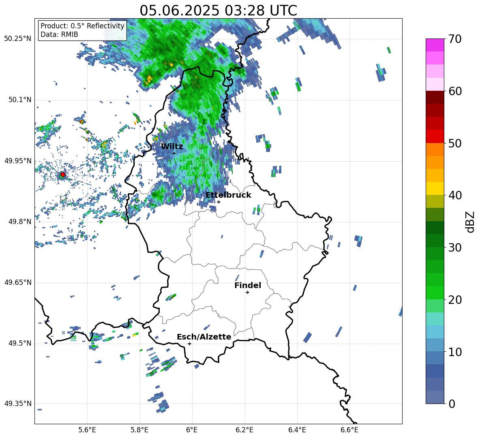
Task: Click the magenta top colorbar swatch
Action: tap(435, 45)
